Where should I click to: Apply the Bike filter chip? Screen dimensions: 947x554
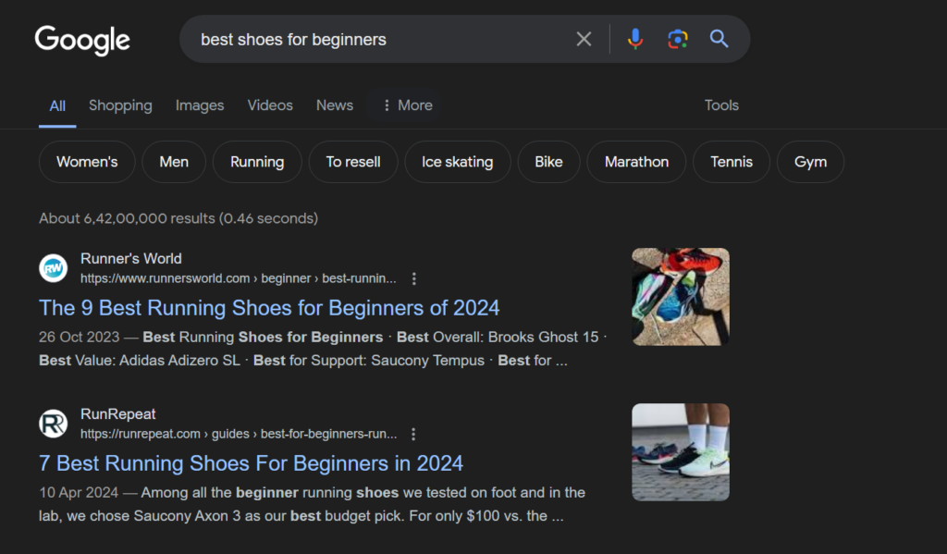pyautogui.click(x=549, y=162)
